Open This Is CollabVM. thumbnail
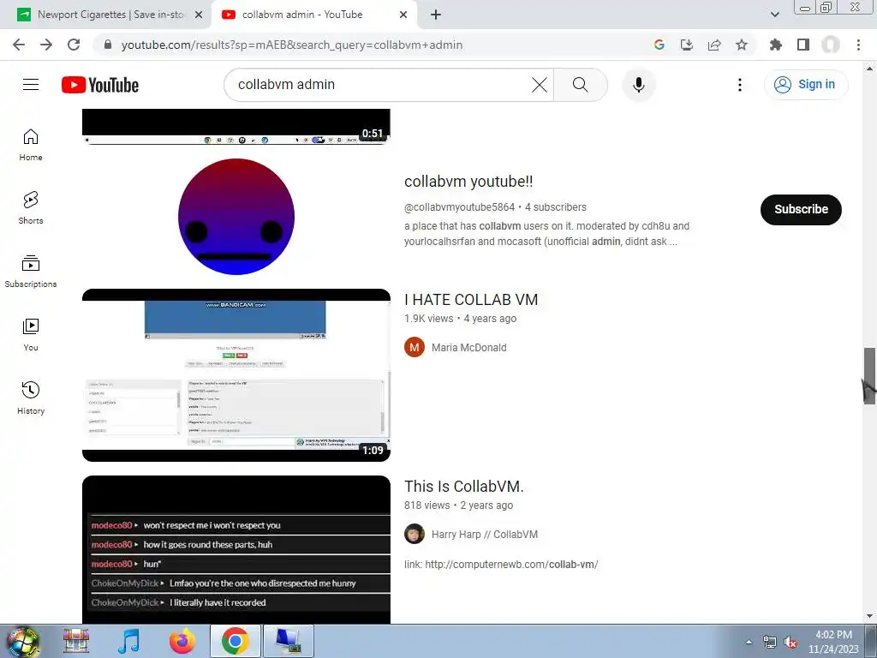Image resolution: width=877 pixels, height=658 pixels. point(236,549)
